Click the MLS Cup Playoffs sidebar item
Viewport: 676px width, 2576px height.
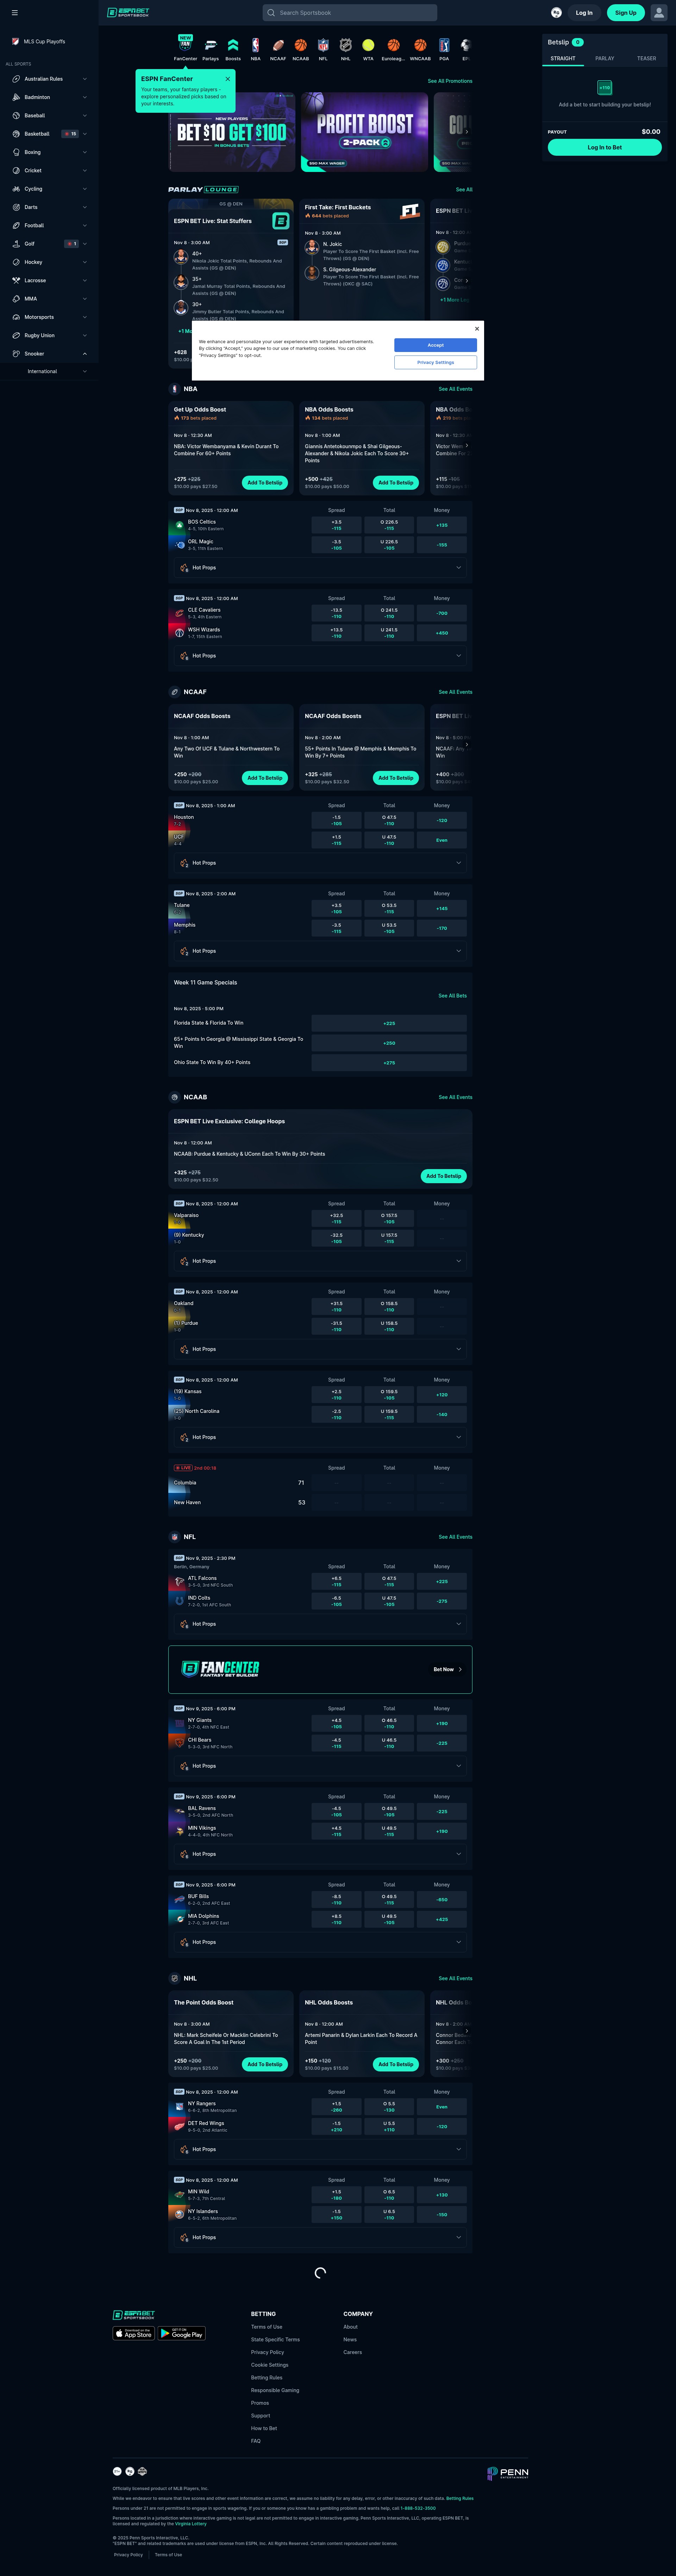click(x=49, y=42)
